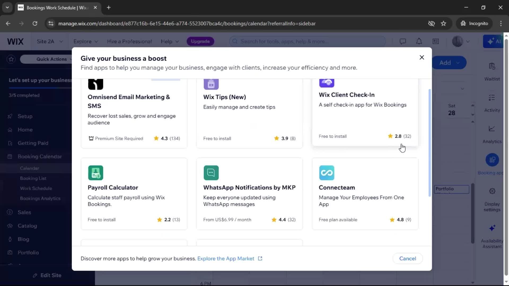Image resolution: width=509 pixels, height=286 pixels.
Task: Open the news feed icon in header
Action: pos(436,41)
